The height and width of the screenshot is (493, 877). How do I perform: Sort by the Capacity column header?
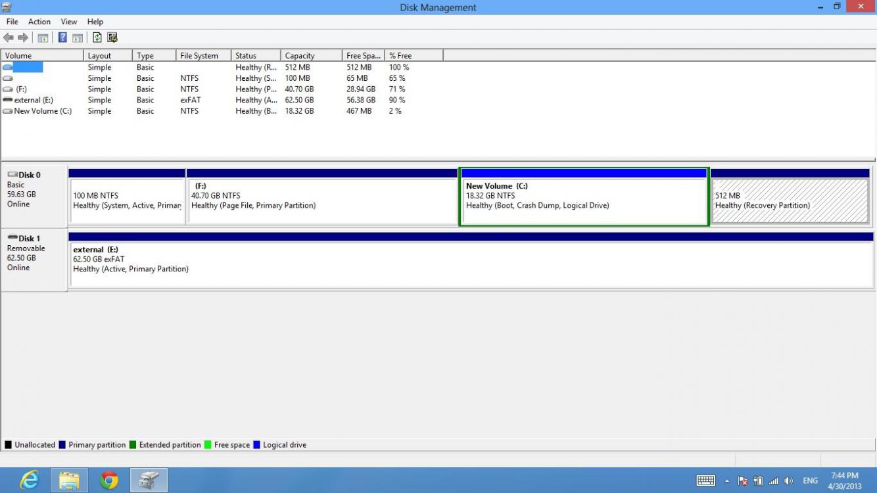(312, 56)
